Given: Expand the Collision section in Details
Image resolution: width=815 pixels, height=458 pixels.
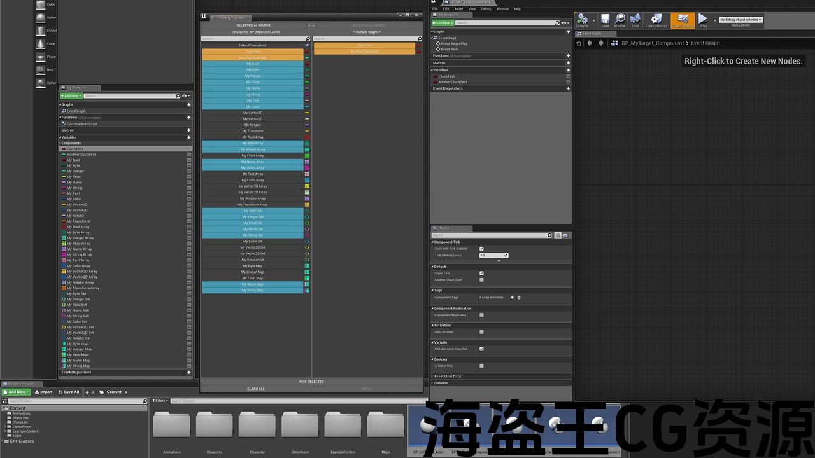Looking at the screenshot, I should pos(441,383).
